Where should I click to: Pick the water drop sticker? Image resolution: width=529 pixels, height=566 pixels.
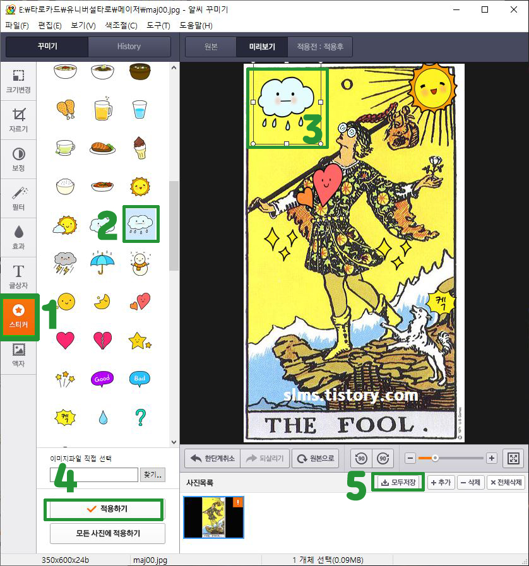click(104, 417)
